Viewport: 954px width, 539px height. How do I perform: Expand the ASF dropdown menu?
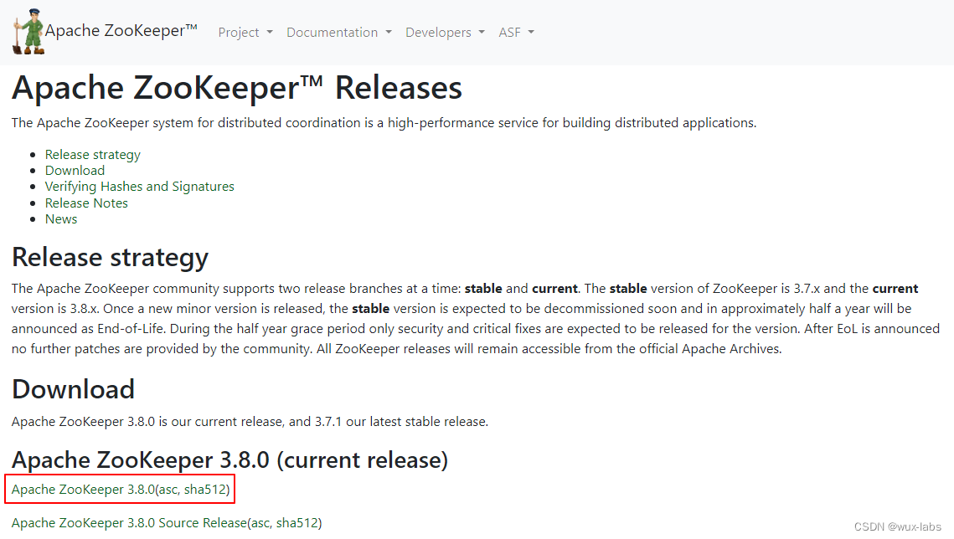point(516,32)
